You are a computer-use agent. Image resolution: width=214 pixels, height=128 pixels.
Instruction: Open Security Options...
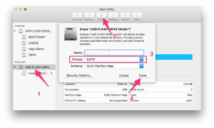79,75
